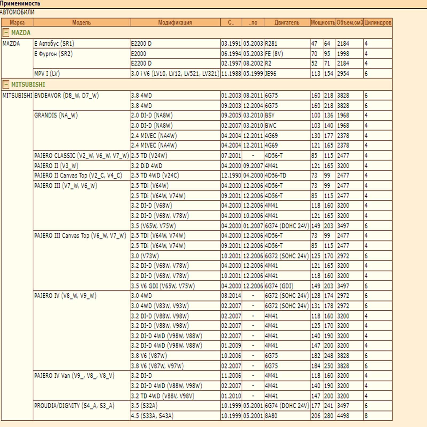Click the Объем,см3 column header

(x=350, y=22)
